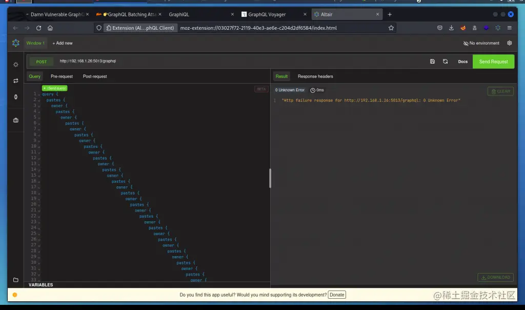Clear the result with CLEAR button
This screenshot has width=525, height=310.
500,91
